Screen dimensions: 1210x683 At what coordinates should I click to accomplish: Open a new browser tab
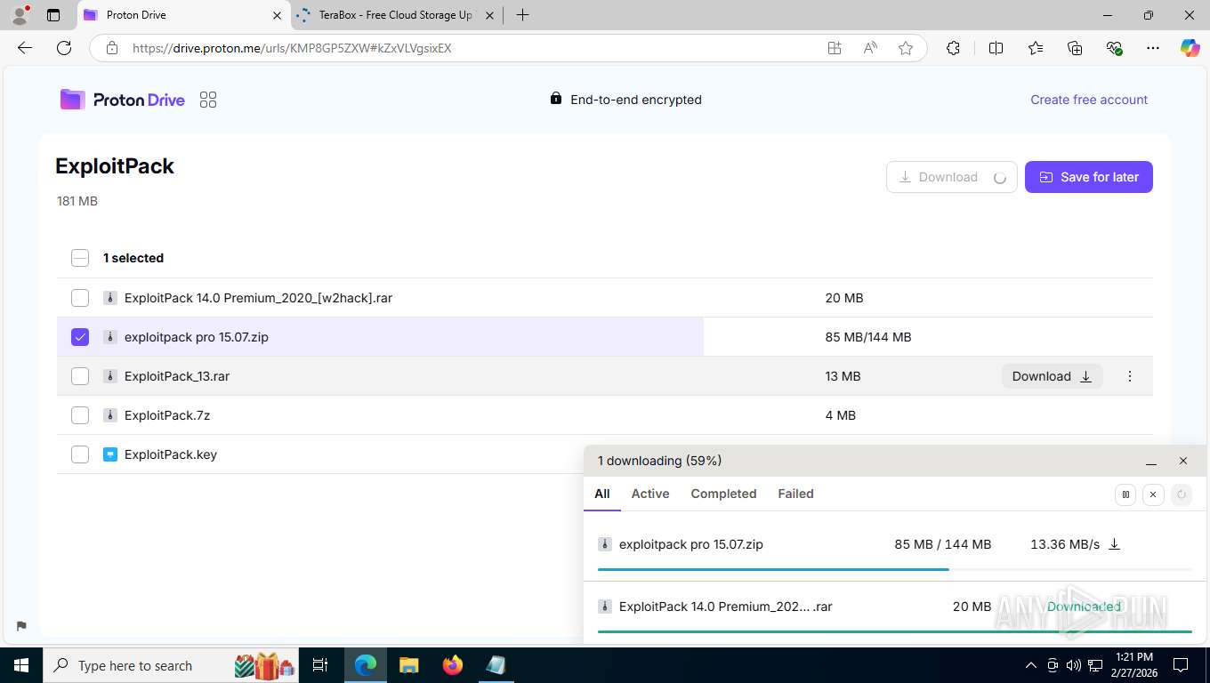pyautogui.click(x=522, y=15)
